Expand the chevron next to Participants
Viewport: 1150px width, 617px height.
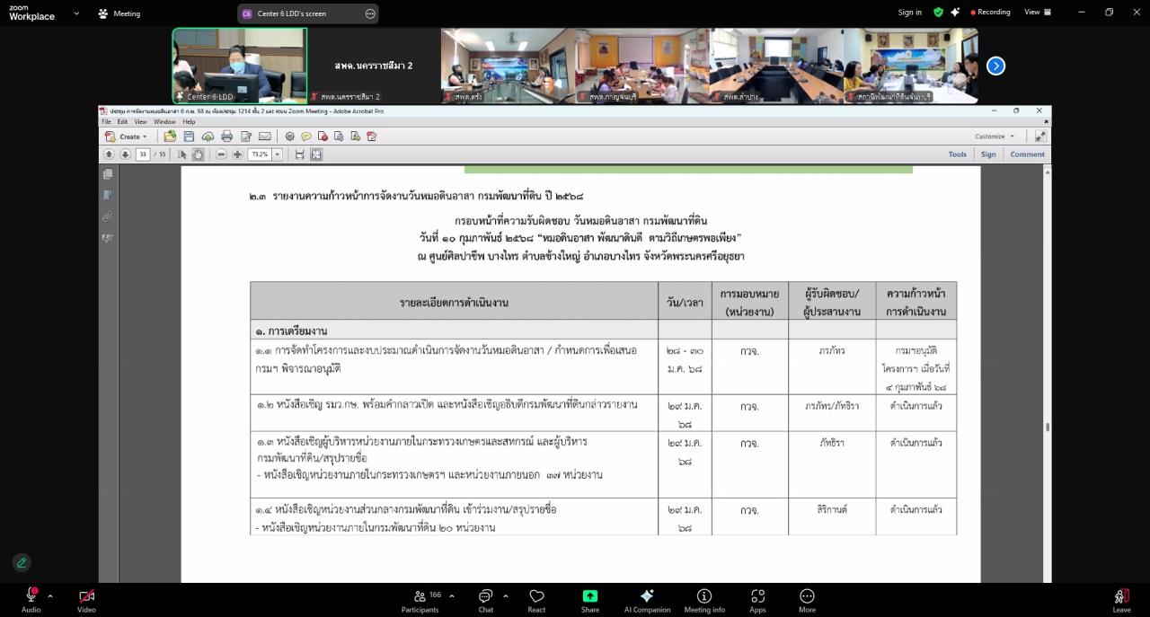pyautogui.click(x=451, y=595)
